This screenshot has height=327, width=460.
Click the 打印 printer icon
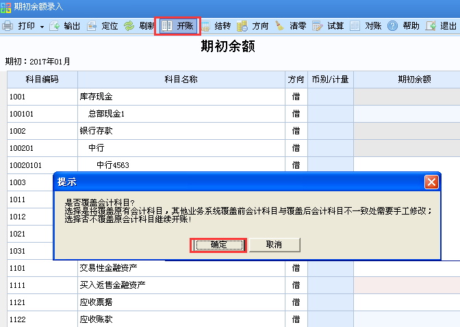(8, 26)
